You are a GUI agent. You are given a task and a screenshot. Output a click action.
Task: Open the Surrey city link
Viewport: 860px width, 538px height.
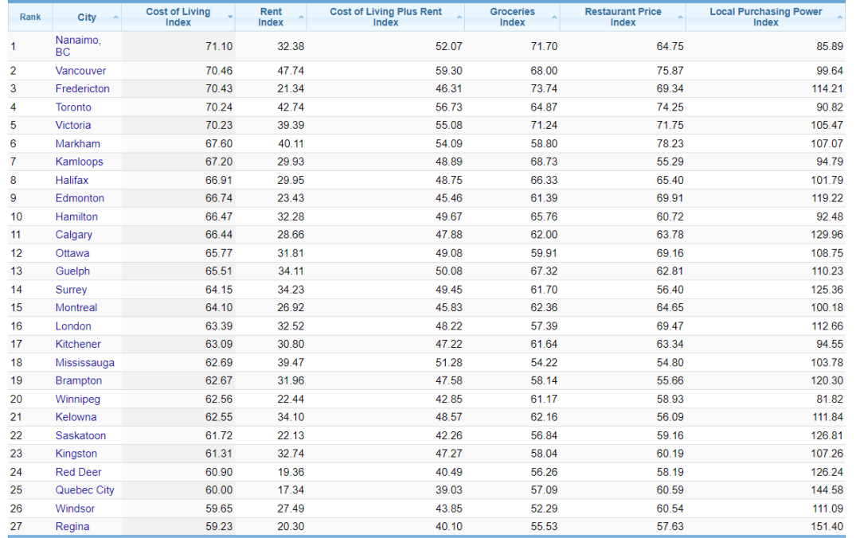pyautogui.click(x=71, y=290)
